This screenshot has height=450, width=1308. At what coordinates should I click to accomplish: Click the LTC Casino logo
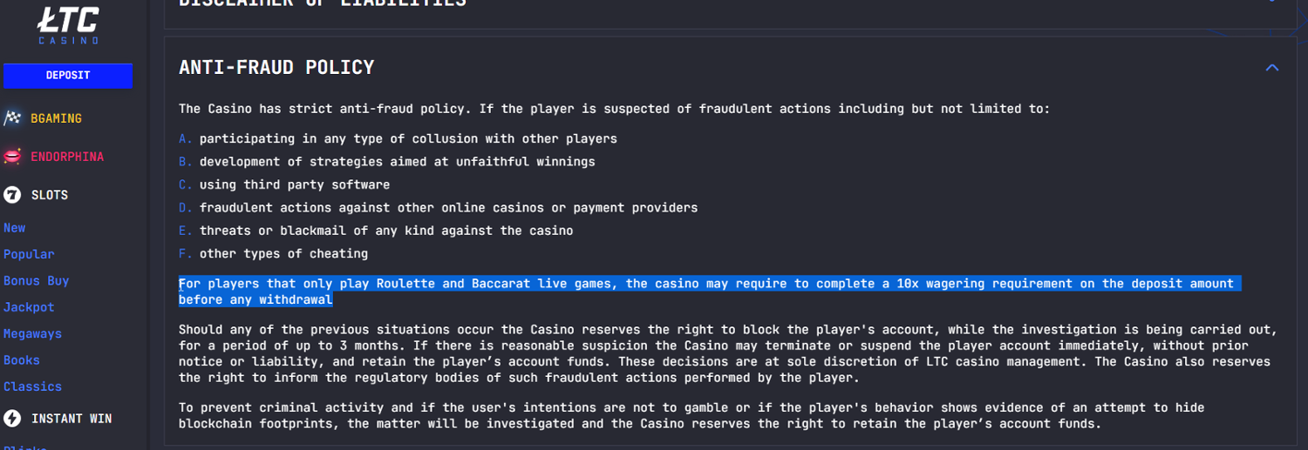tap(68, 25)
